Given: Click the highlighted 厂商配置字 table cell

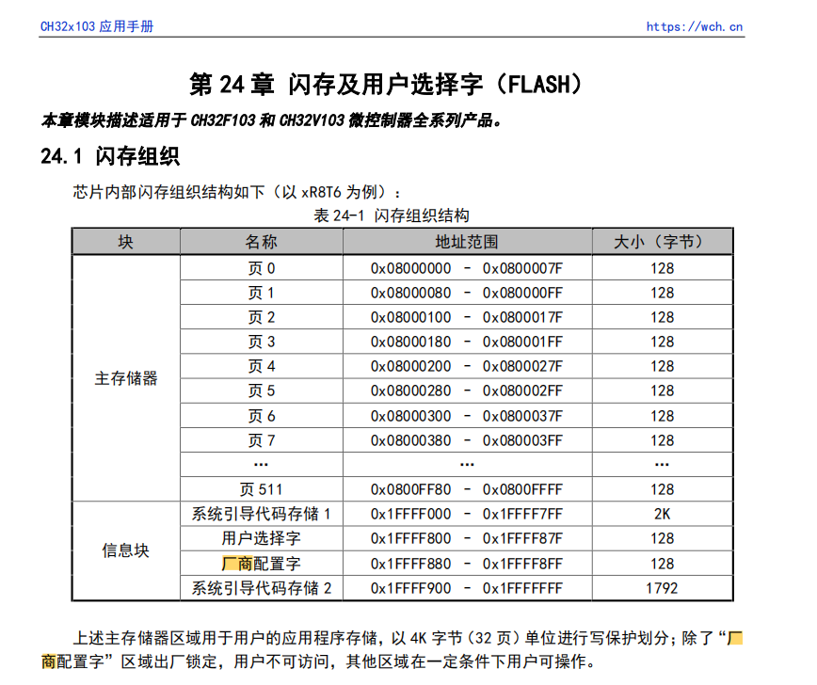Looking at the screenshot, I should 262,564.
